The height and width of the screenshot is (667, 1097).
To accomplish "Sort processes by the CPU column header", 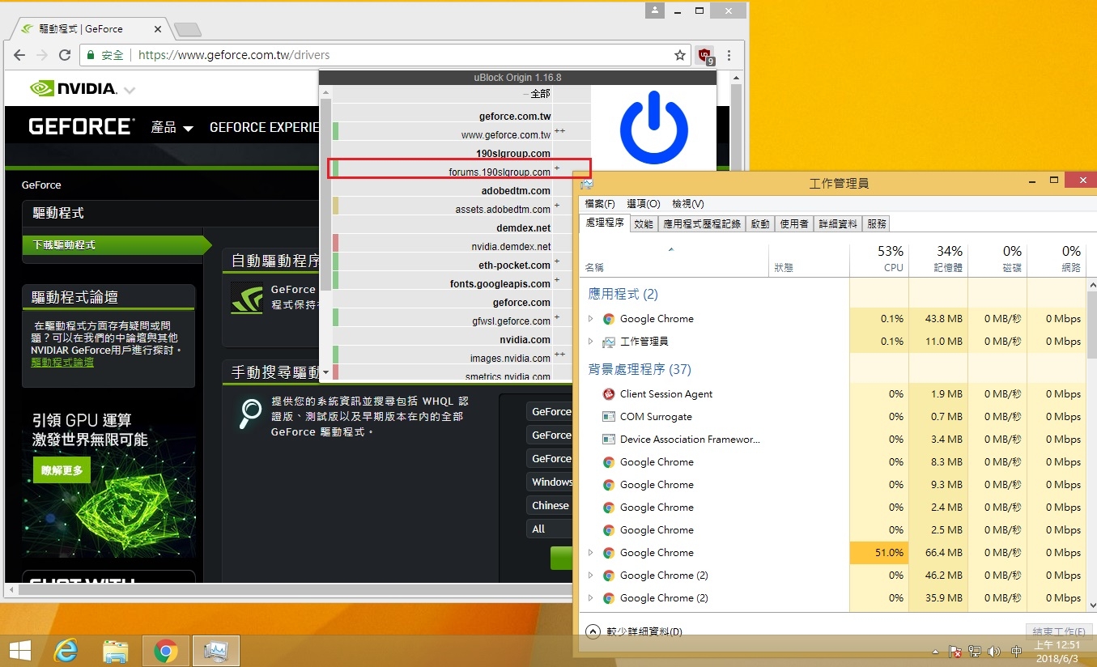I will tap(879, 259).
